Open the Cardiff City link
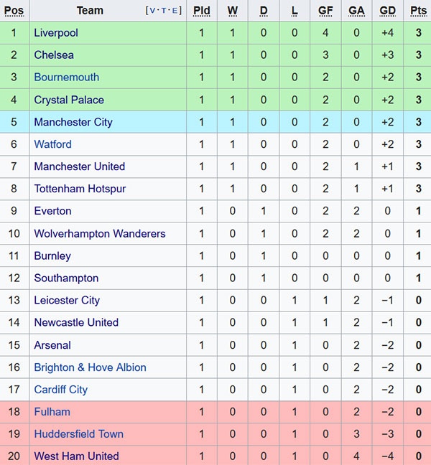This screenshot has height=465, width=431. [x=61, y=390]
